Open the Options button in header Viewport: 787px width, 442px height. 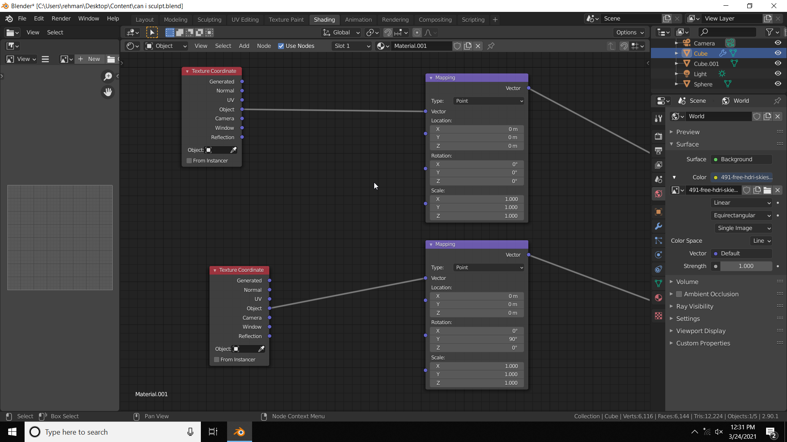pos(630,32)
